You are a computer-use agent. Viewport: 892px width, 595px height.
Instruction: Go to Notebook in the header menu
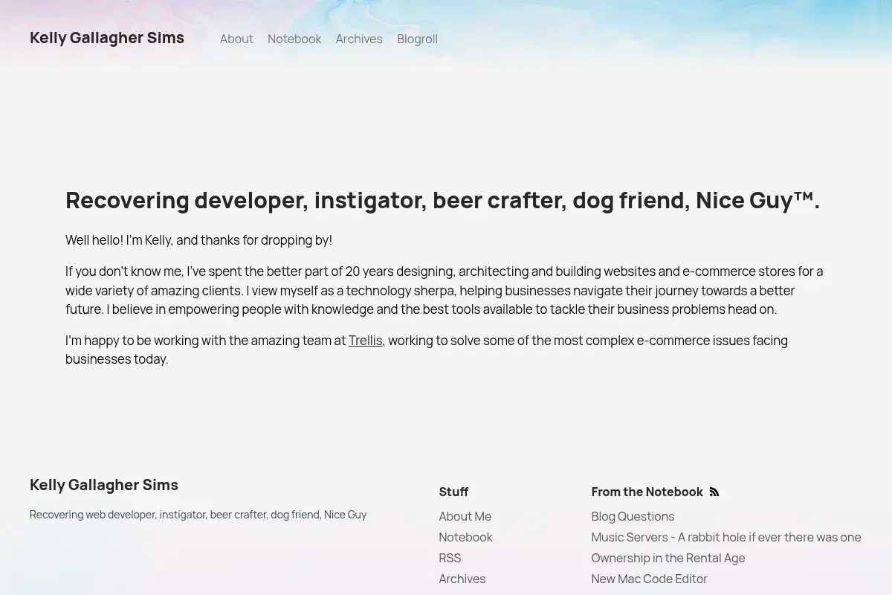click(x=294, y=39)
